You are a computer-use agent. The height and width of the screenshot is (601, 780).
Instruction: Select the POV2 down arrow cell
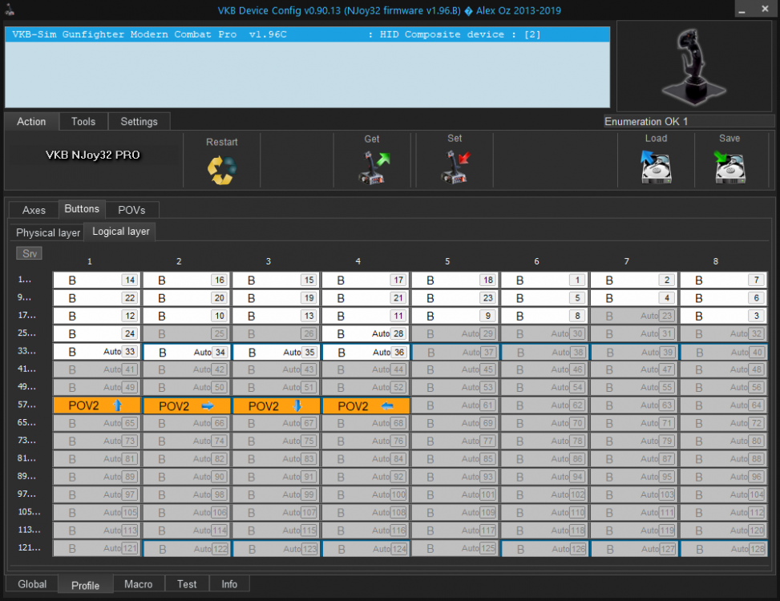[x=277, y=406]
